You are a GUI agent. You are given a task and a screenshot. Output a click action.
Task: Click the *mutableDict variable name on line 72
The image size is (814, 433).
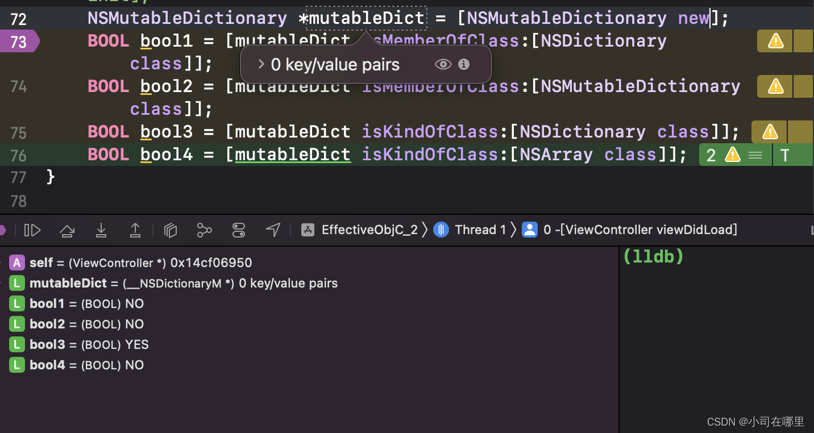pyautogui.click(x=362, y=18)
